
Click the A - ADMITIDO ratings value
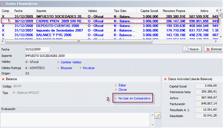tap(35, 68)
